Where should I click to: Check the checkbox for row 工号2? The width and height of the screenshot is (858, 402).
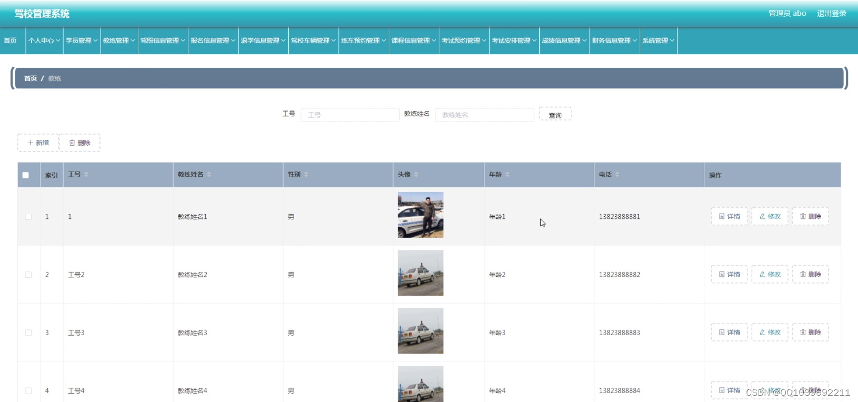coord(28,275)
